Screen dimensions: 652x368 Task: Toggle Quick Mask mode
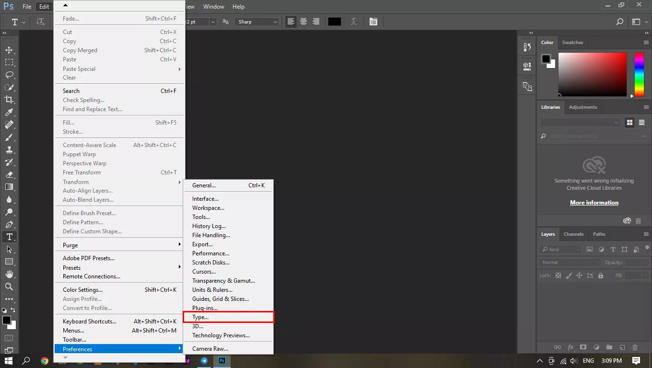9,338
